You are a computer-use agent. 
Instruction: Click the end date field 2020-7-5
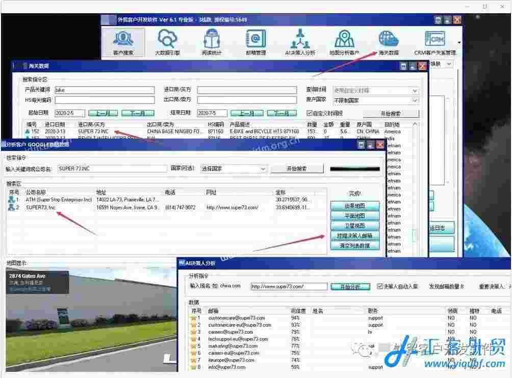tap(212, 113)
